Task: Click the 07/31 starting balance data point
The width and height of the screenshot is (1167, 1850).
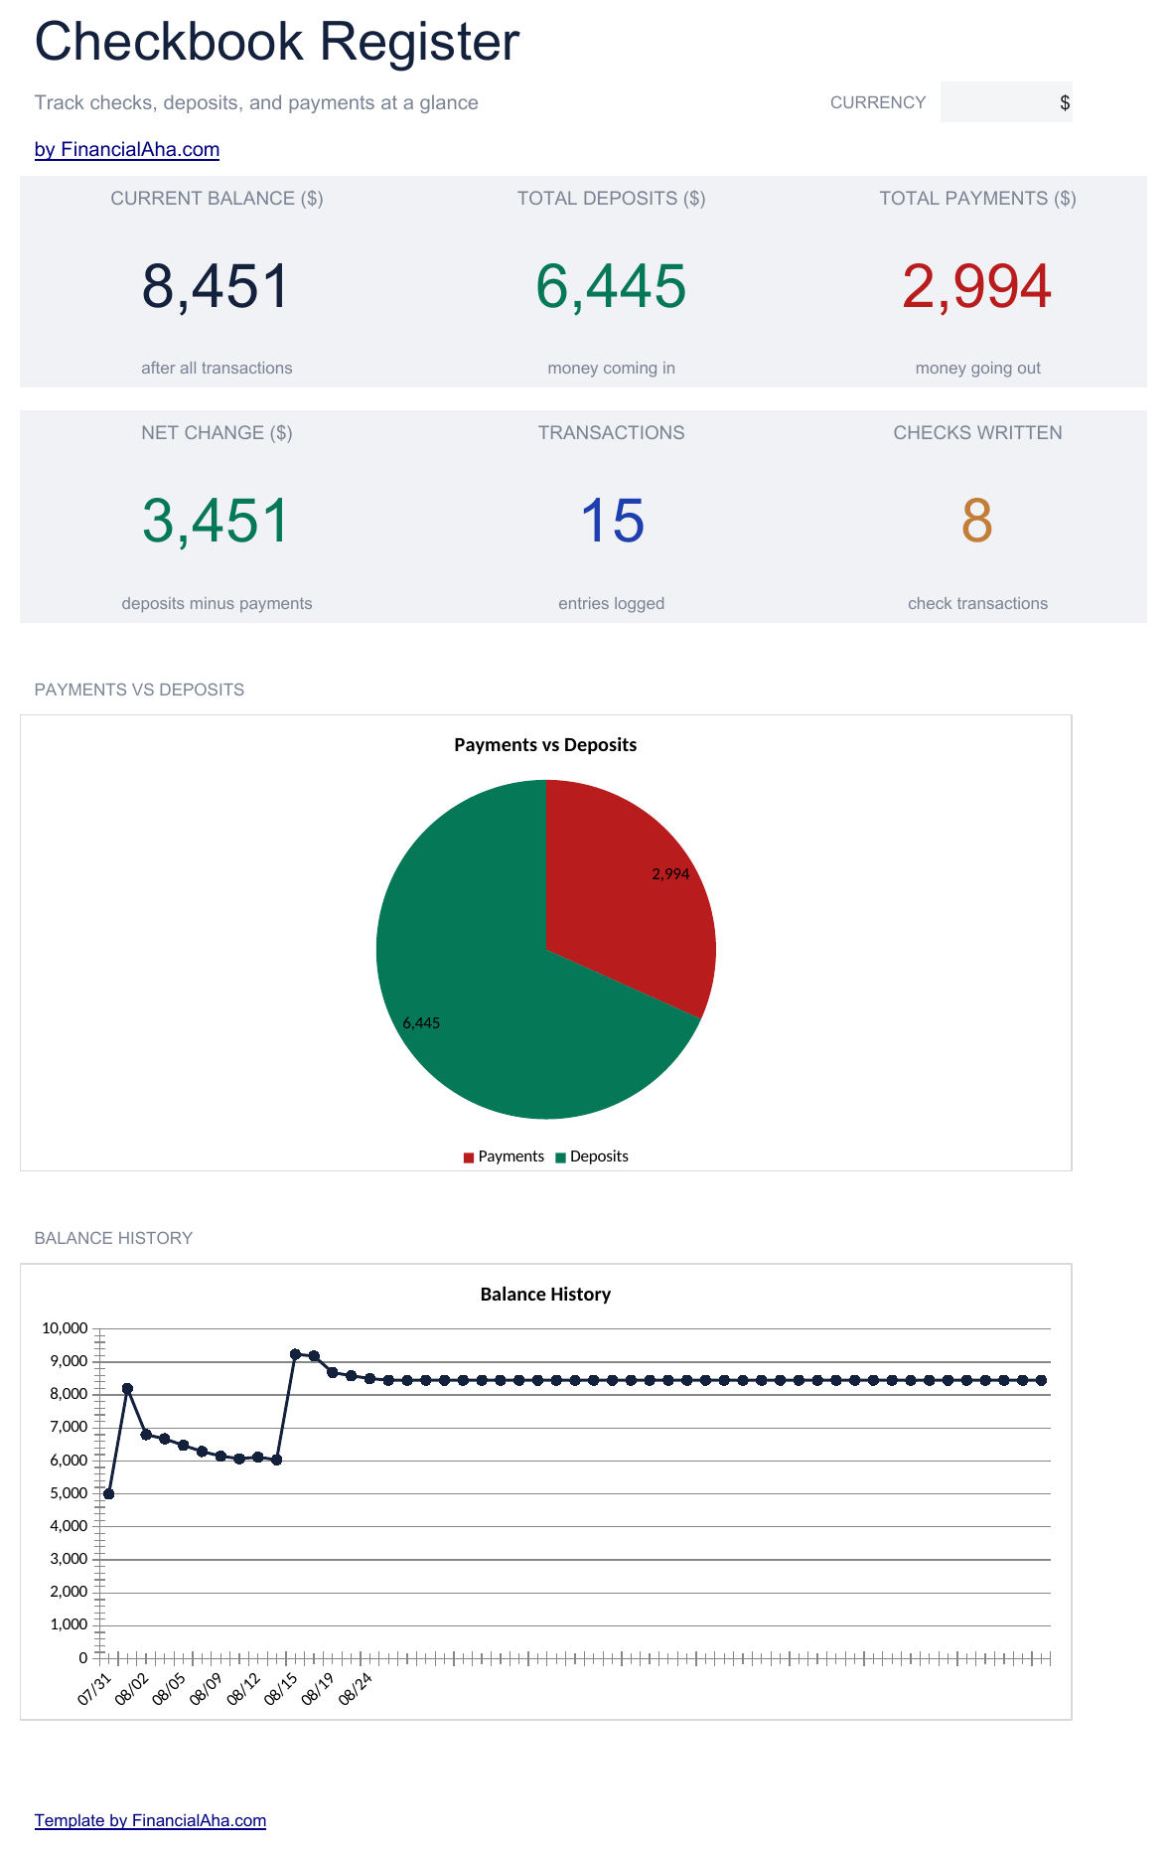Action: point(108,1493)
